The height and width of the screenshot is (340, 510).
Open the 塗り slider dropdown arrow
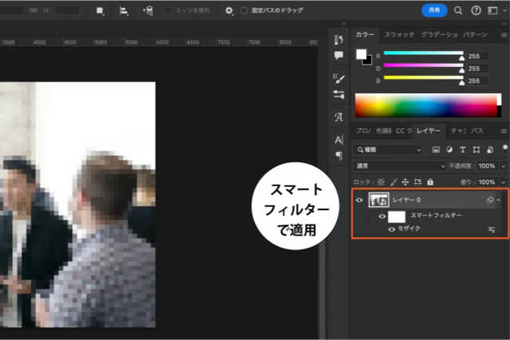coord(504,182)
